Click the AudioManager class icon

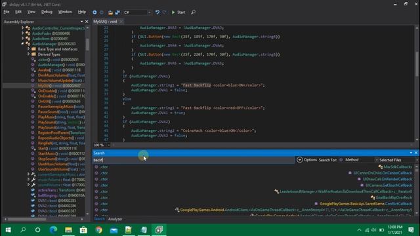pos(28,44)
